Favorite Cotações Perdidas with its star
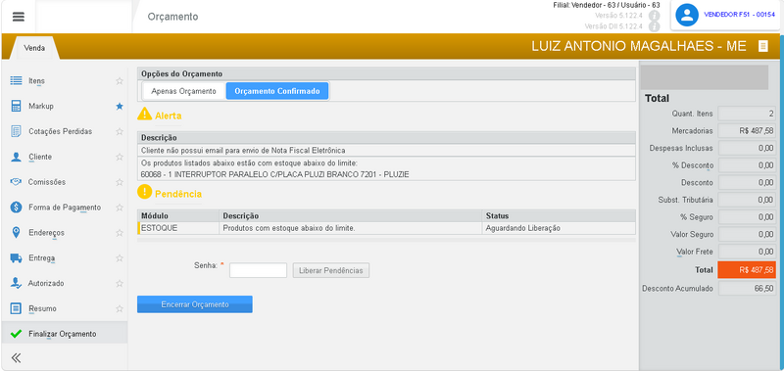 120,131
